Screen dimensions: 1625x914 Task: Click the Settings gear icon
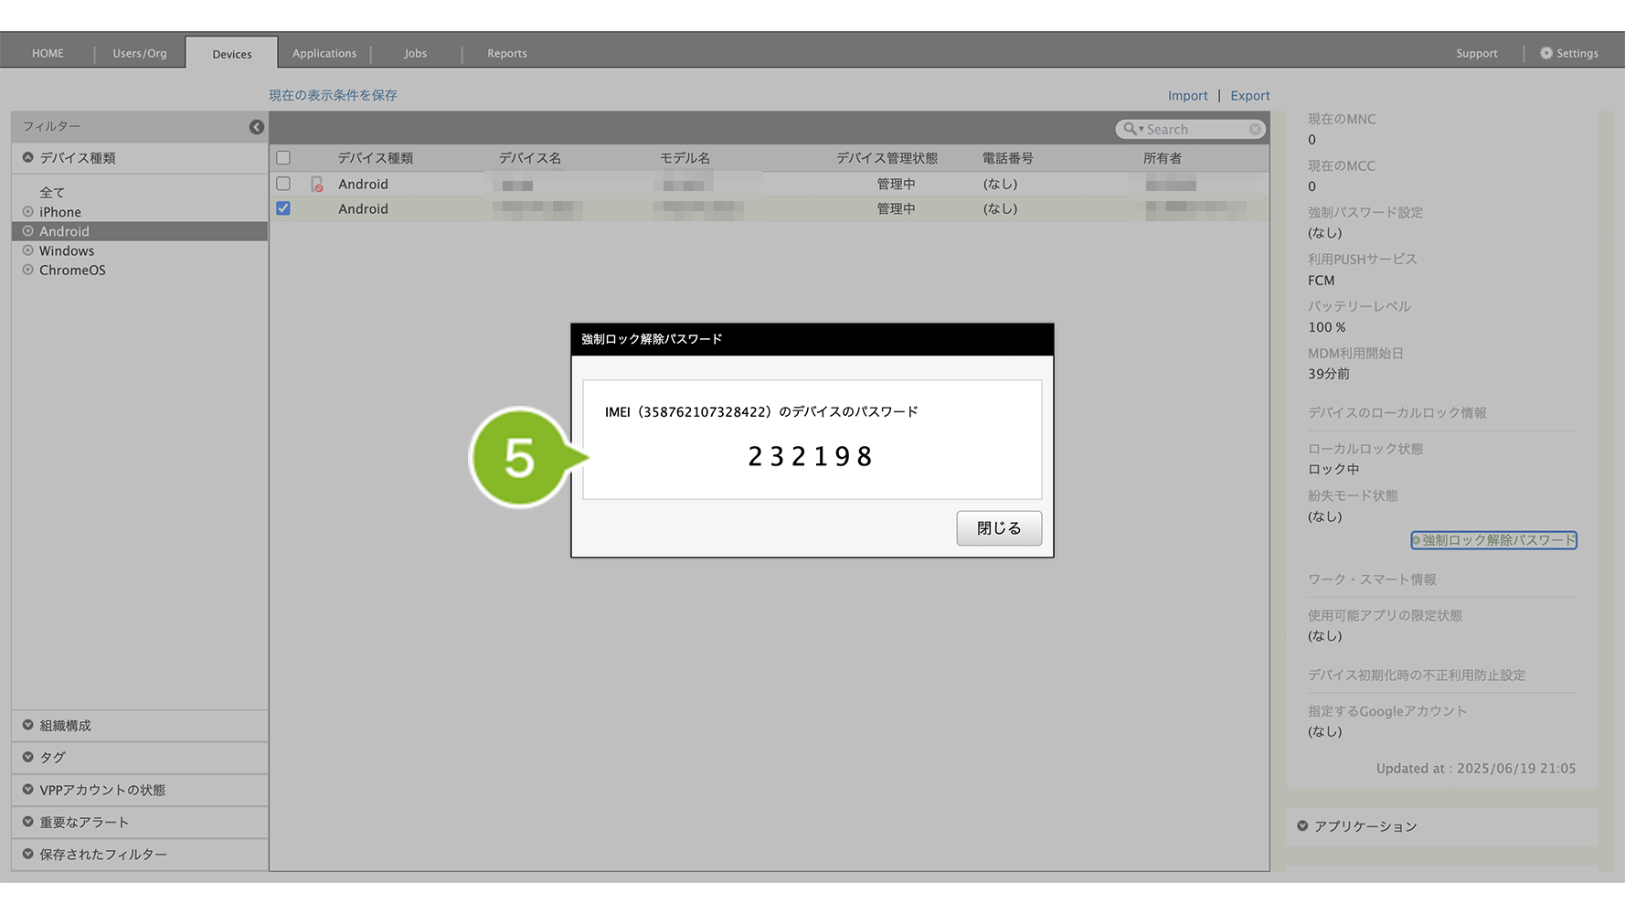1546,53
